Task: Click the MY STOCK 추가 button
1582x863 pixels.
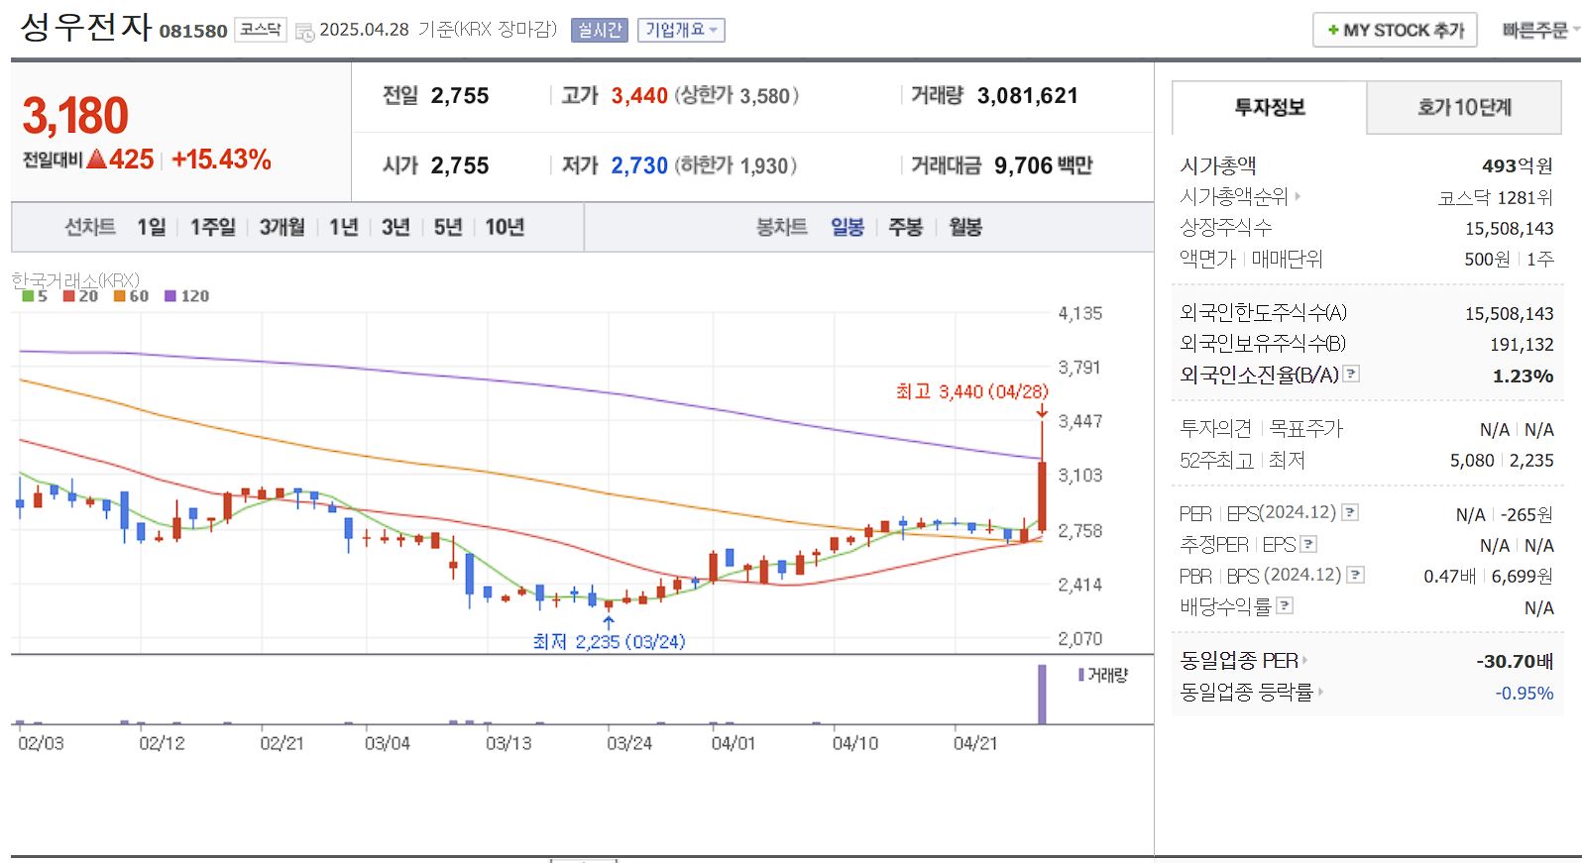Action: point(1395,31)
